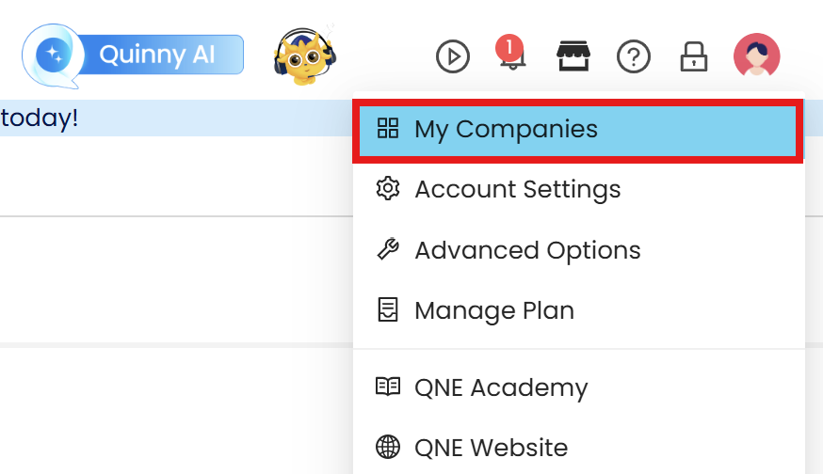Select Manage Plan
823x474 pixels.
[x=493, y=310]
